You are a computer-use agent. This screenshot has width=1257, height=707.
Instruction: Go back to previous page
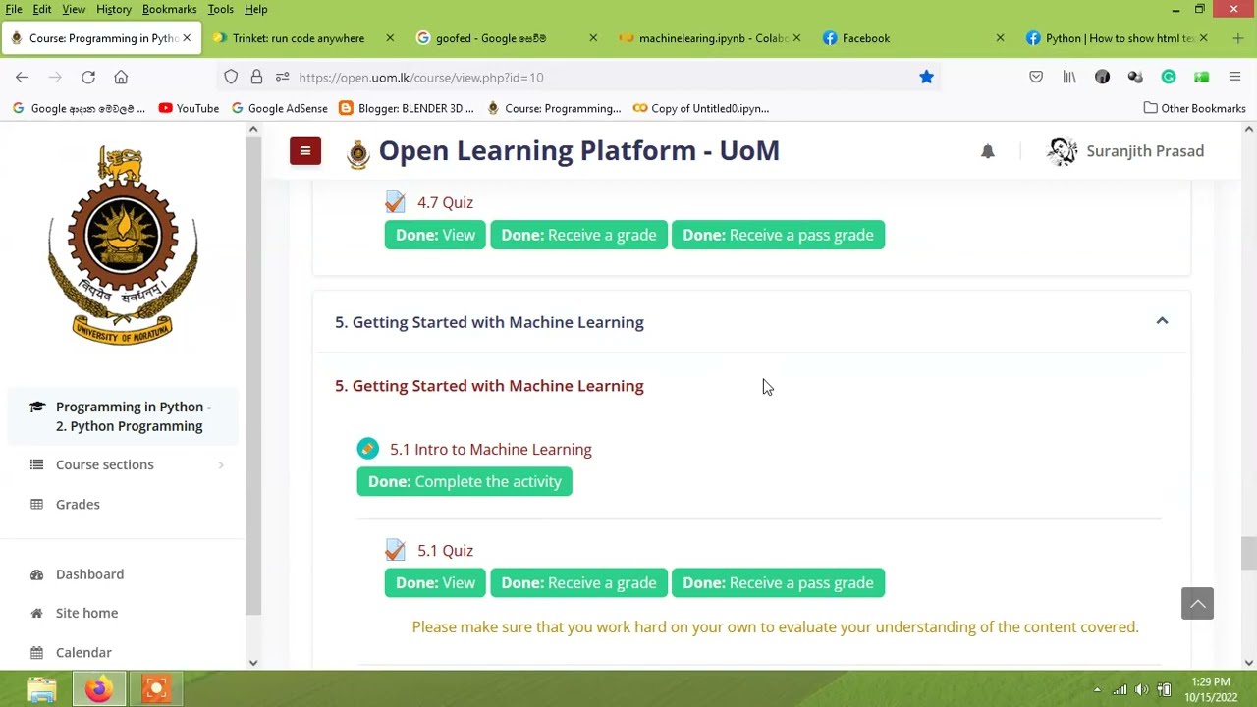click(22, 77)
